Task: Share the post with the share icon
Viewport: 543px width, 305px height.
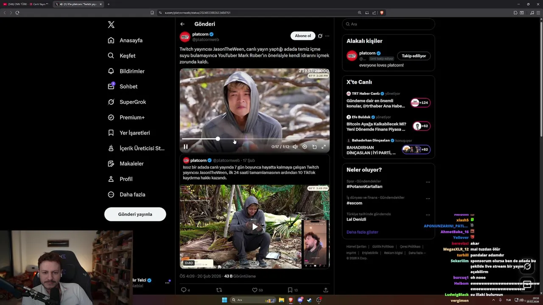Action: pos(326,290)
